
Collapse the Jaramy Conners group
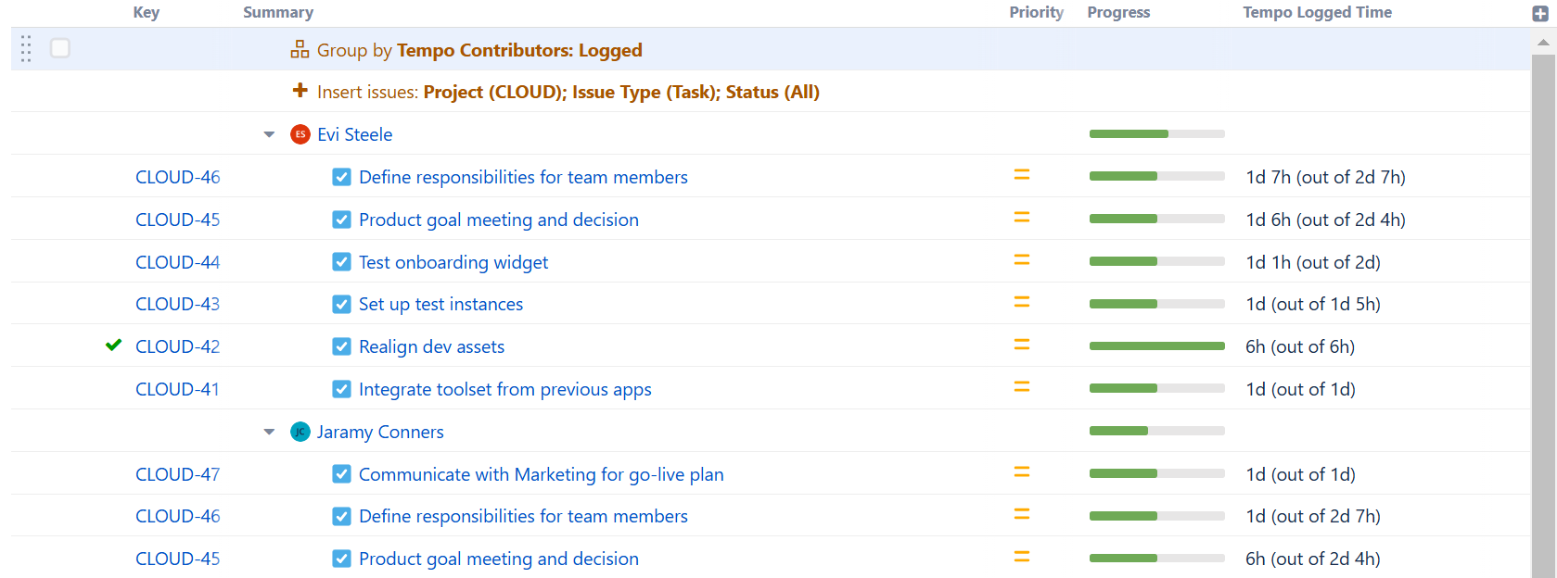coord(269,432)
